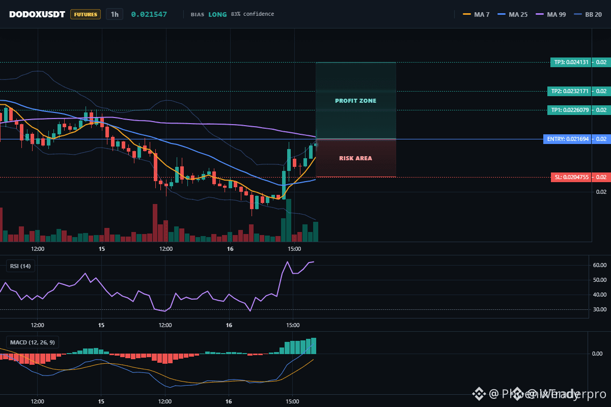Toggle the MA 99 legend item
611x407 pixels.
tap(551, 14)
